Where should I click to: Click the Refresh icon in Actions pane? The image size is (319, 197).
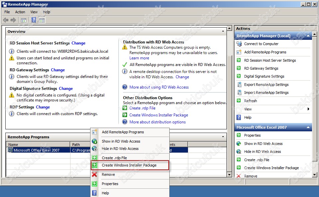tap(239, 100)
